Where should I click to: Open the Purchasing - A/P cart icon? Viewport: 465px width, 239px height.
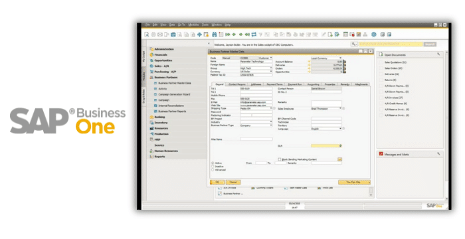tap(151, 72)
